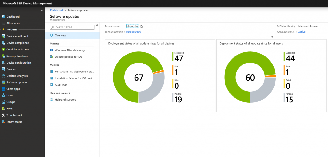This screenshot has height=157, width=328.
Task: Click the users donut chart total 60
Action: pos(250,78)
